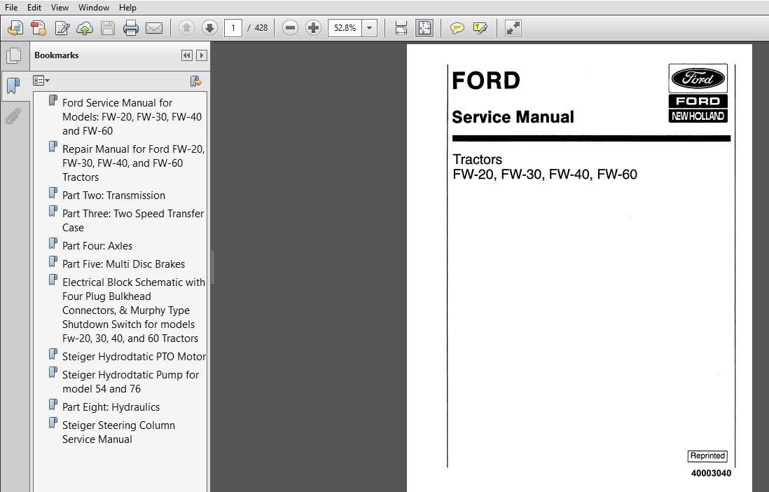The image size is (769, 492).
Task: Click the Create PDF icon
Action: [x=39, y=28]
